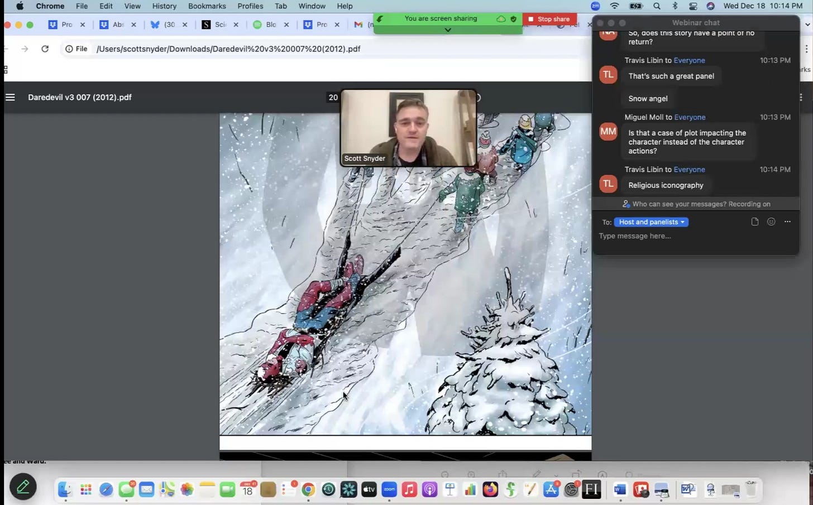Click the Zoom status icon in menu bar
Viewport: 813px width, 505px height.
[x=595, y=6]
